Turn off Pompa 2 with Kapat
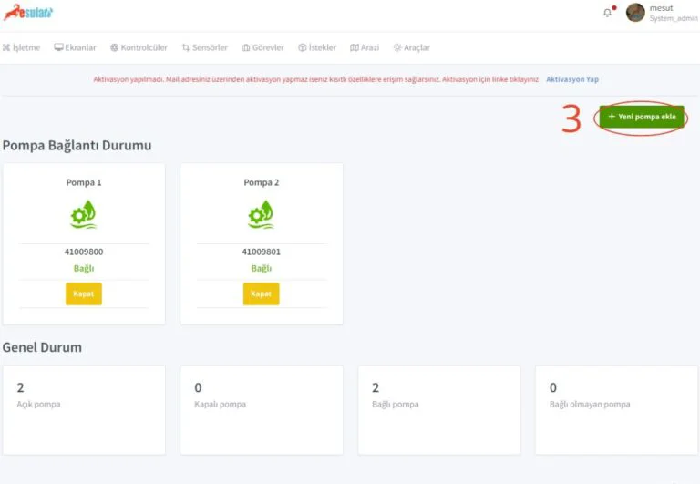The width and height of the screenshot is (700, 484). 262,293
